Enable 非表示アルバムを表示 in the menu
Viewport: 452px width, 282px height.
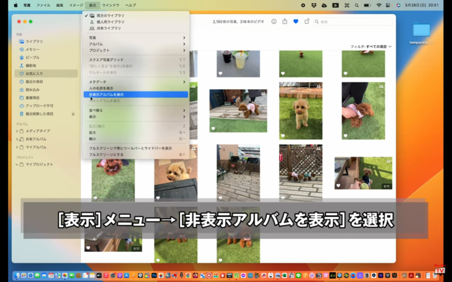point(136,95)
